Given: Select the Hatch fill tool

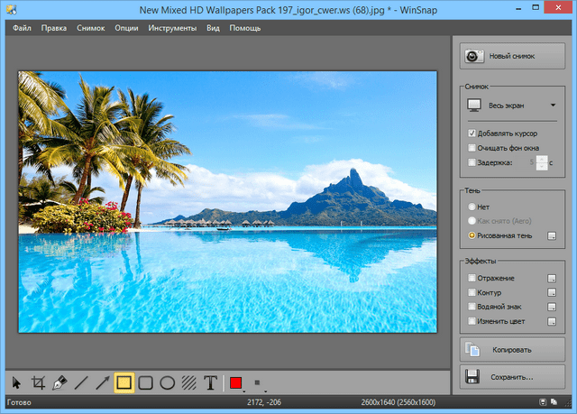Looking at the screenshot, I should click(x=188, y=382).
